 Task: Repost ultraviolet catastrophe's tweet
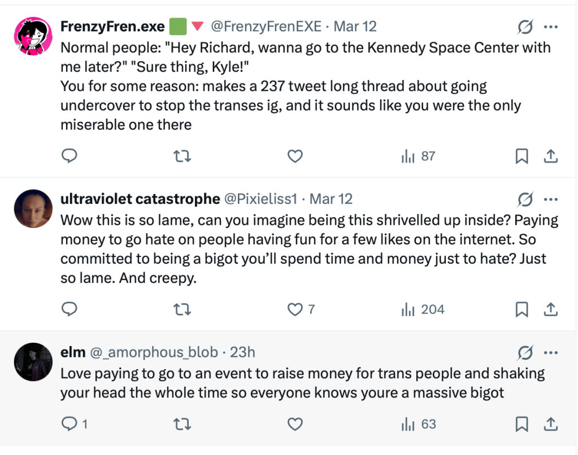coord(182,309)
